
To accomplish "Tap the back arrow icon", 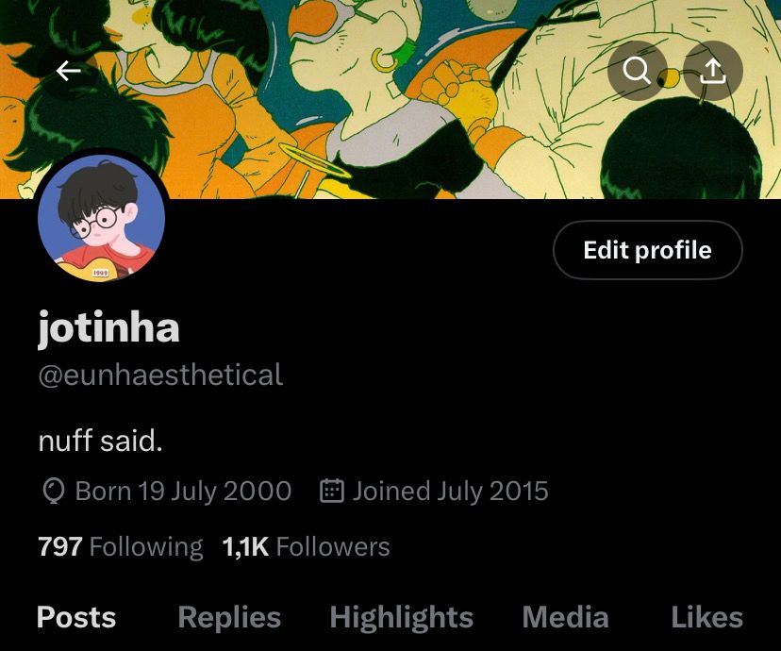I will pyautogui.click(x=69, y=71).
